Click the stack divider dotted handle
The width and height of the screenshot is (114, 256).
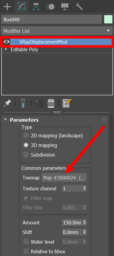tap(57, 112)
